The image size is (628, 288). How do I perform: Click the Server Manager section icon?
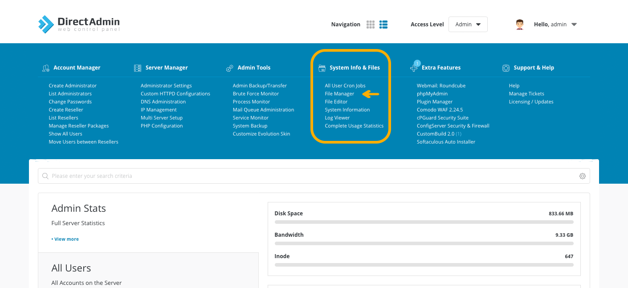click(x=138, y=68)
